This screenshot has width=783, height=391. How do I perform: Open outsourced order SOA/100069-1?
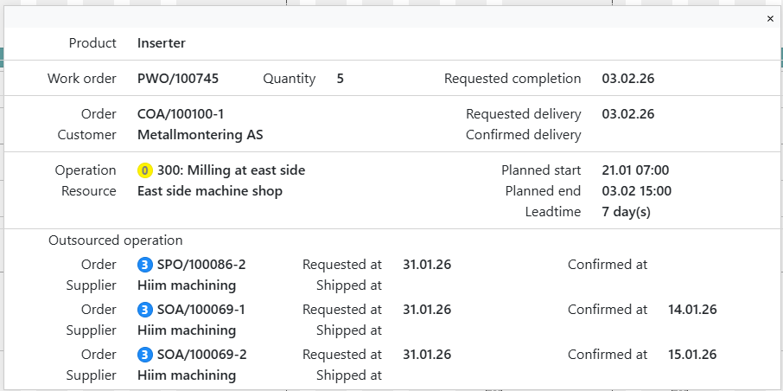tap(201, 310)
